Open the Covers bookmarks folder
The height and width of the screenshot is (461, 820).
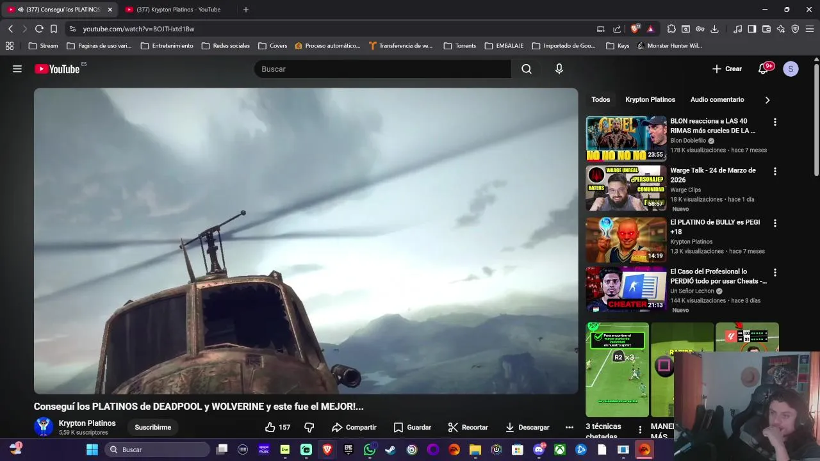(x=273, y=46)
